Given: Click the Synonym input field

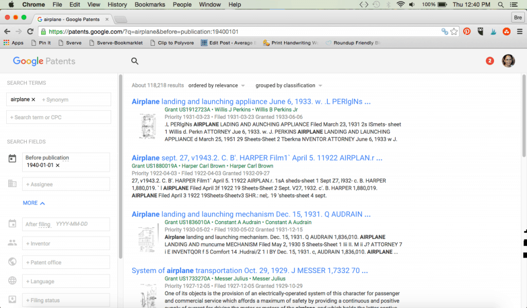Looking at the screenshot, I should [75, 100].
